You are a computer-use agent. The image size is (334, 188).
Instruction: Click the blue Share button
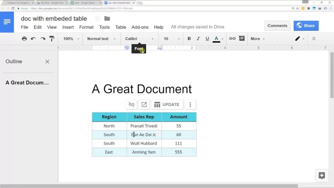click(x=306, y=25)
